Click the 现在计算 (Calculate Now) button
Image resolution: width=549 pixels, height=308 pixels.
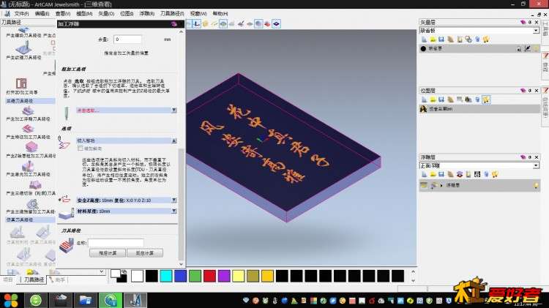coord(145,253)
